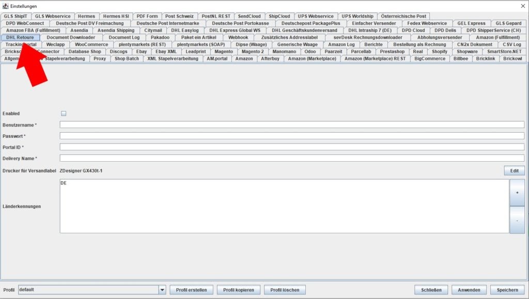
Task: Switch to ShipCloud tab
Action: tap(279, 16)
